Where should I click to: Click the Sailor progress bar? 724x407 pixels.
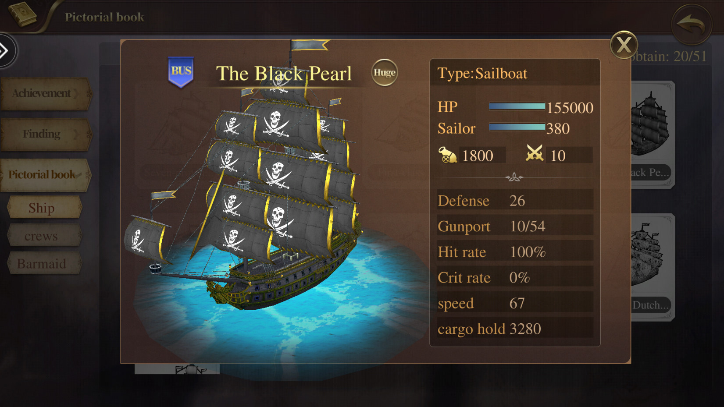(x=517, y=127)
